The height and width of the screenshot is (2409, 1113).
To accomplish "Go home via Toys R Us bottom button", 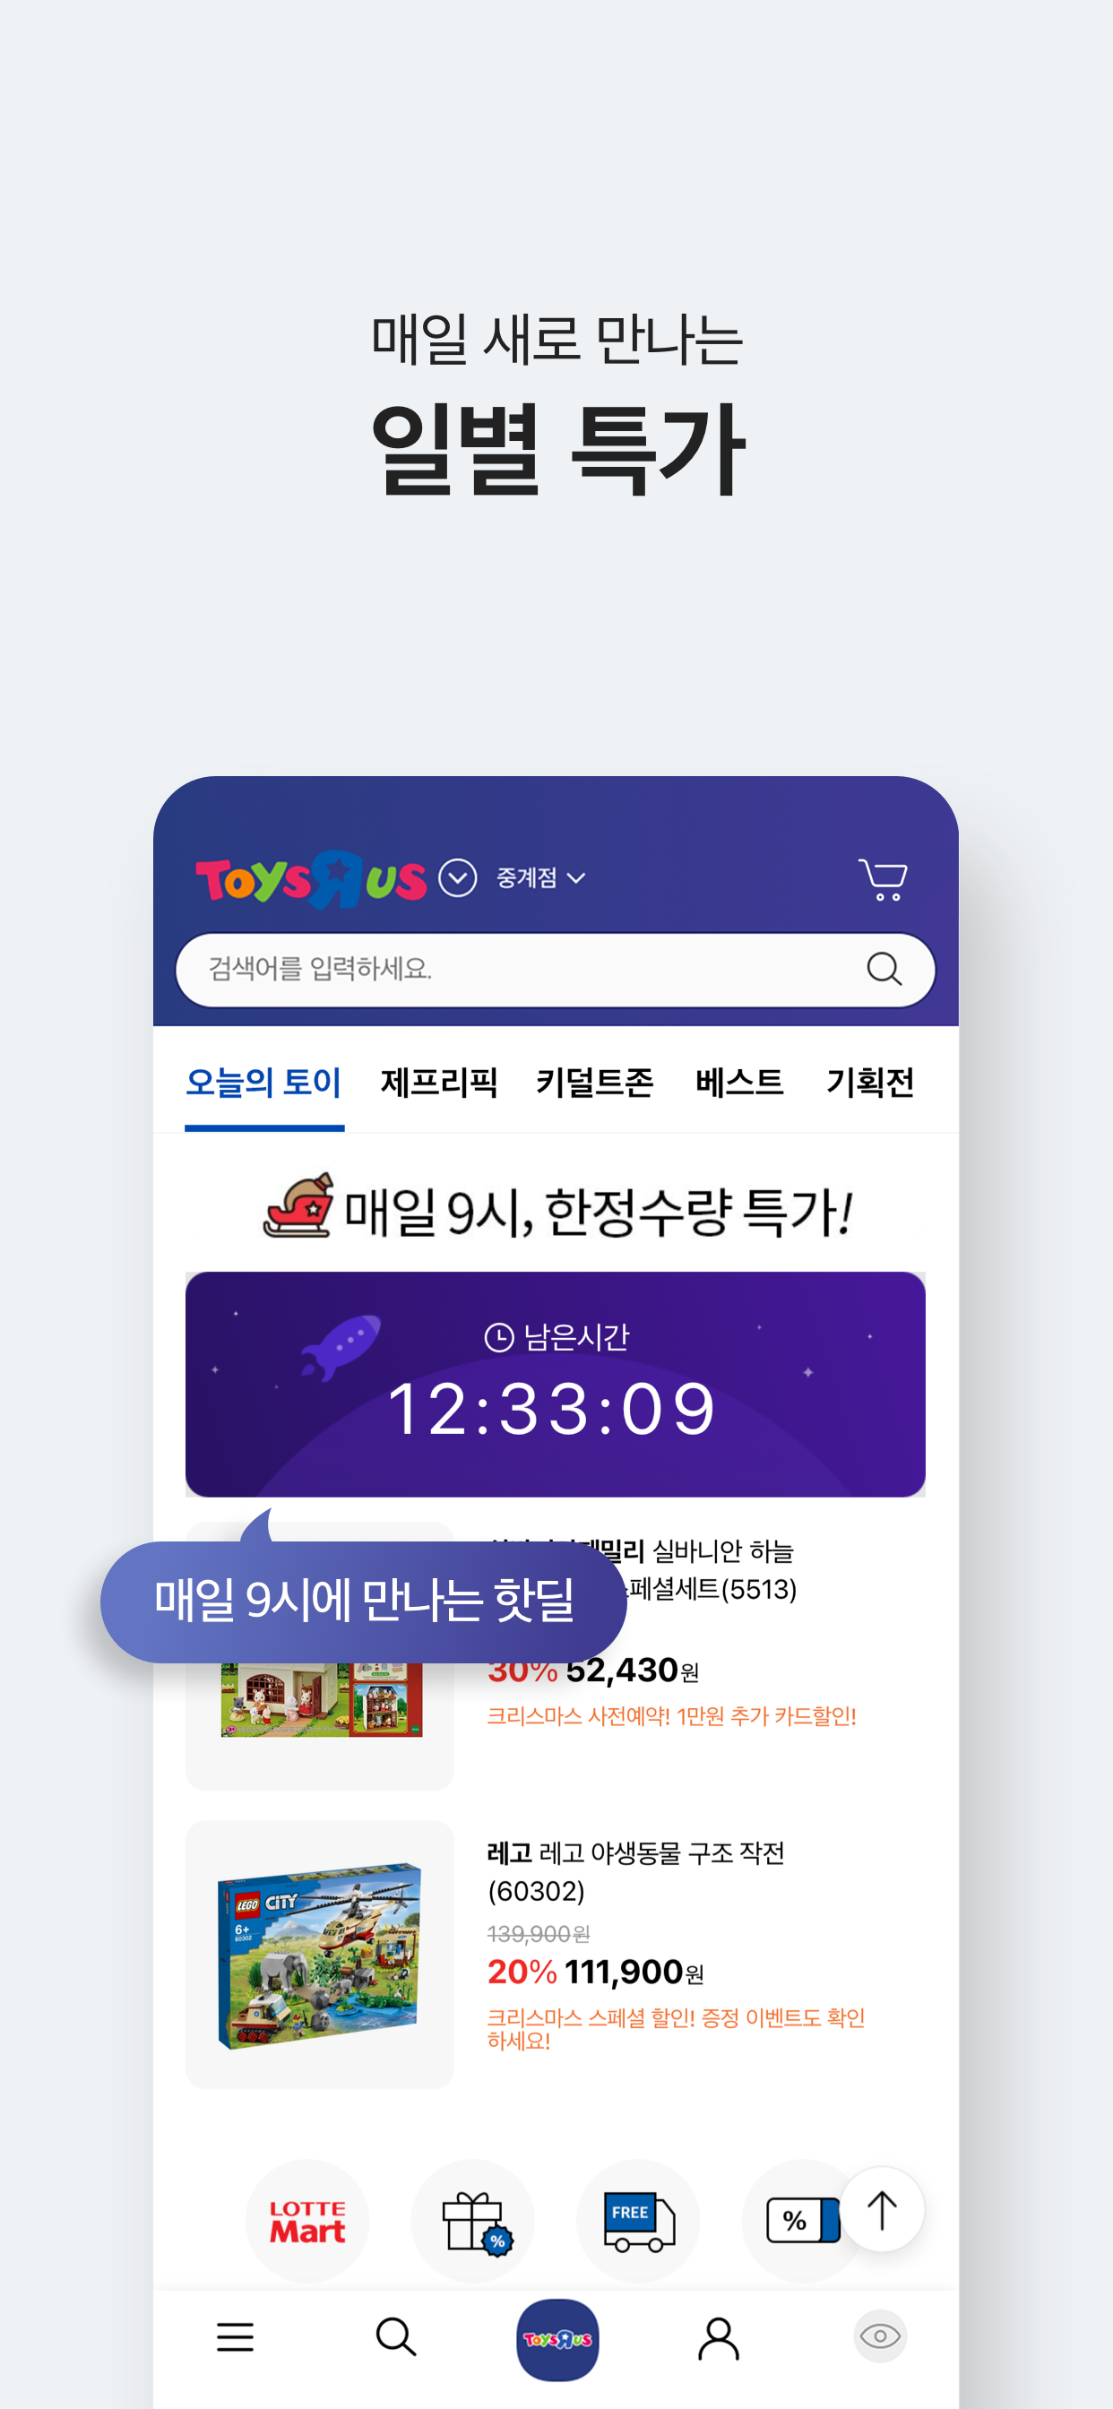I will pyautogui.click(x=557, y=2339).
